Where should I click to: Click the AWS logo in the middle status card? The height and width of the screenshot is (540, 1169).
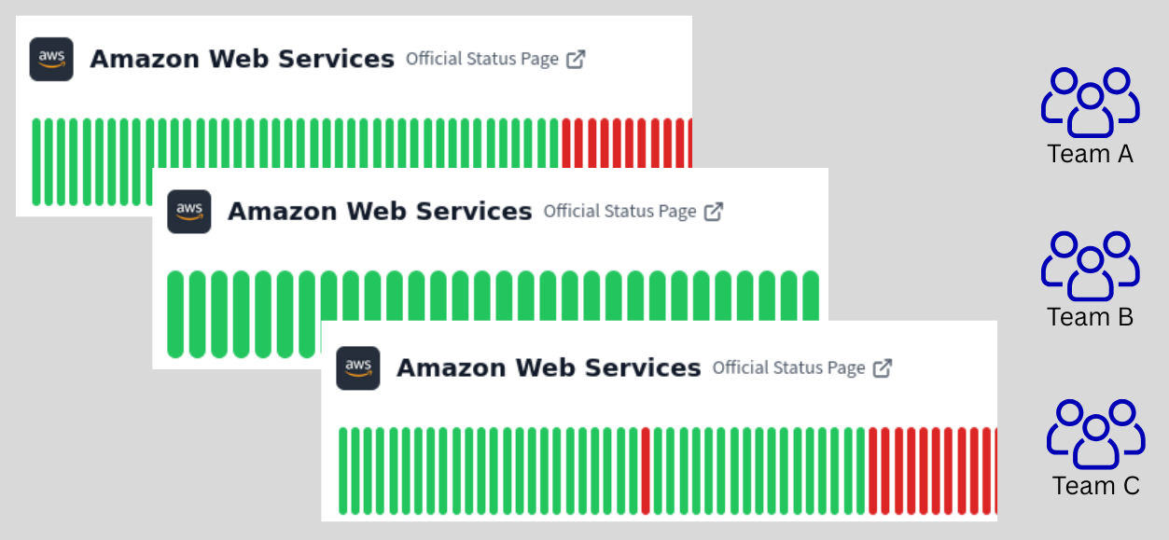[189, 211]
